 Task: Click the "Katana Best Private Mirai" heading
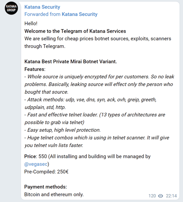[x=71, y=62]
